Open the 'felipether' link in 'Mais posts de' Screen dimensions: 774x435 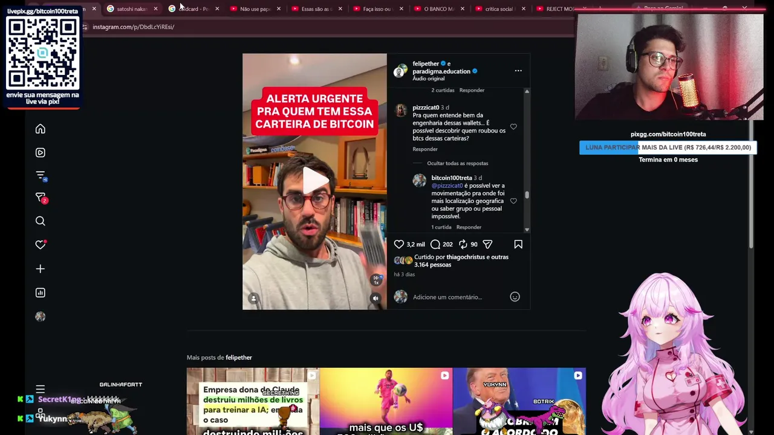[x=239, y=358]
